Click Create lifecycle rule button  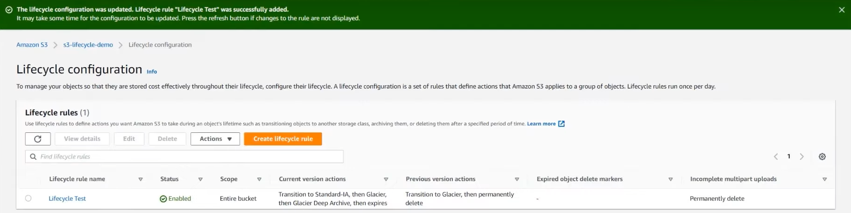point(283,139)
